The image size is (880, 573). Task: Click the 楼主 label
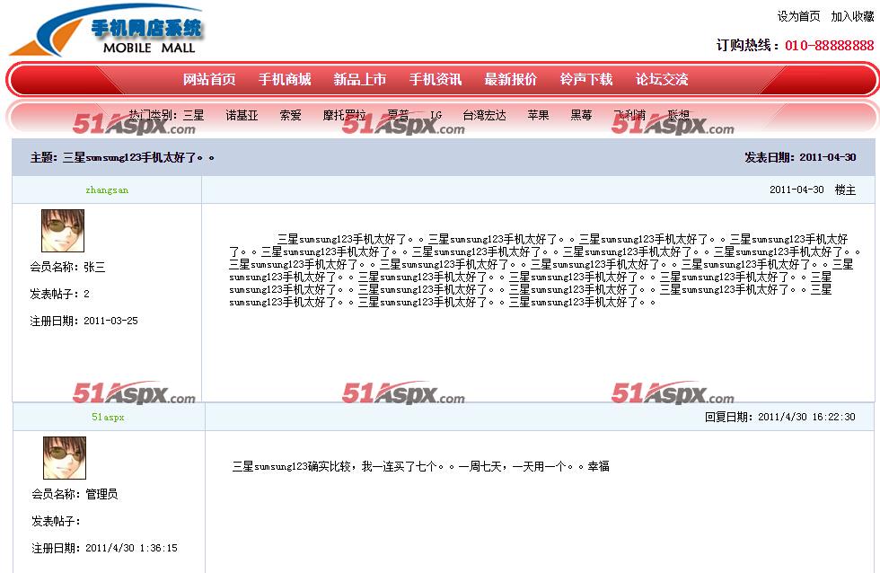point(845,190)
